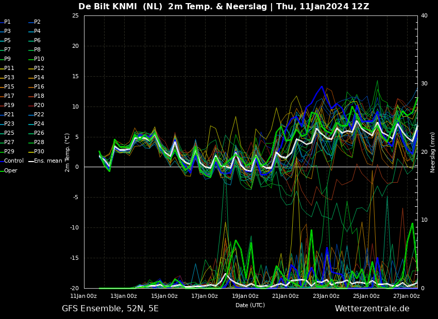Viewport: 438px width, 319px height.
Task: Click the 25 temperature axis value
Action: 75,15
